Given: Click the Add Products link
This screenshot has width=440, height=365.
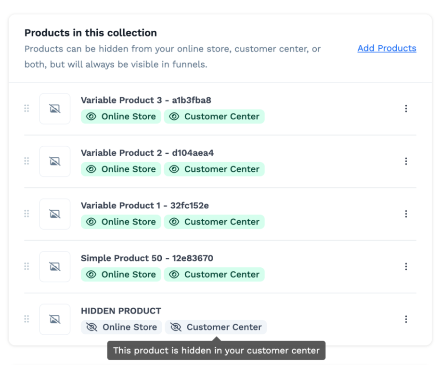Looking at the screenshot, I should [x=387, y=48].
